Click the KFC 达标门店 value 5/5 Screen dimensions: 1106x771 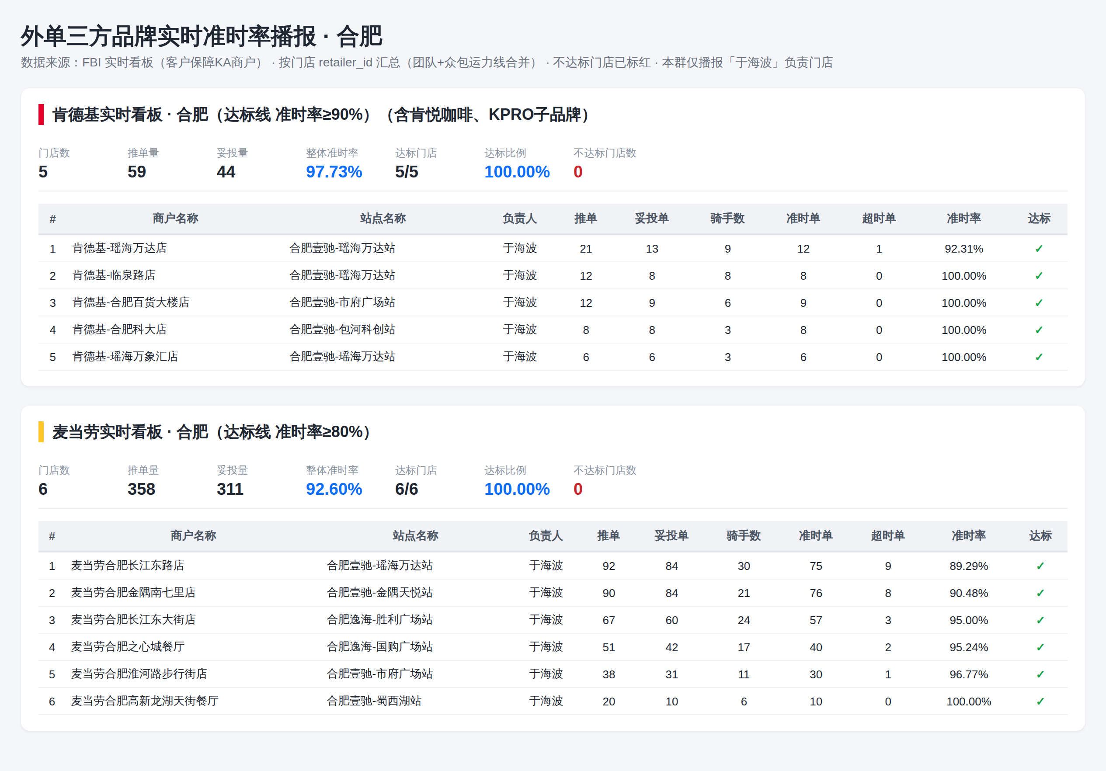pyautogui.click(x=407, y=172)
